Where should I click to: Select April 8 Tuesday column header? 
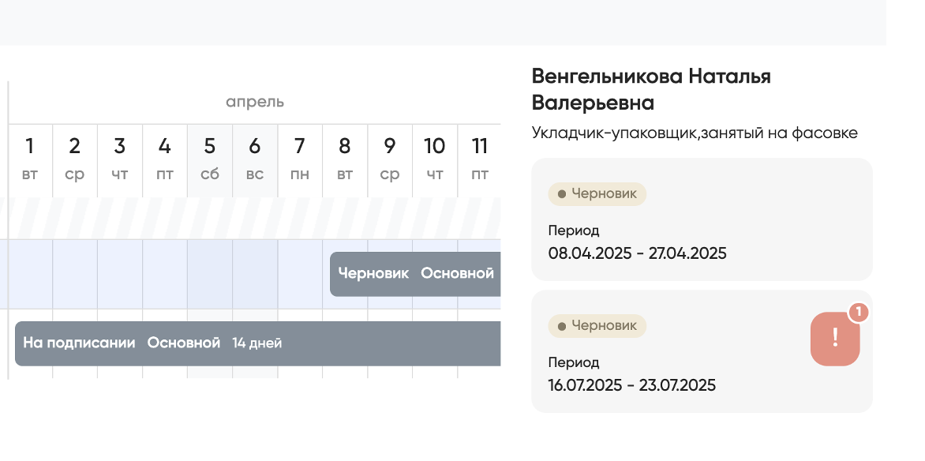[x=345, y=159]
